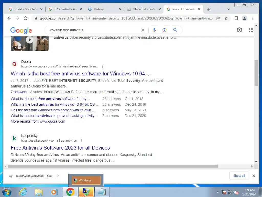Close the kovshik free antivirus tab
The height and width of the screenshot is (197, 262).
click(199, 9)
